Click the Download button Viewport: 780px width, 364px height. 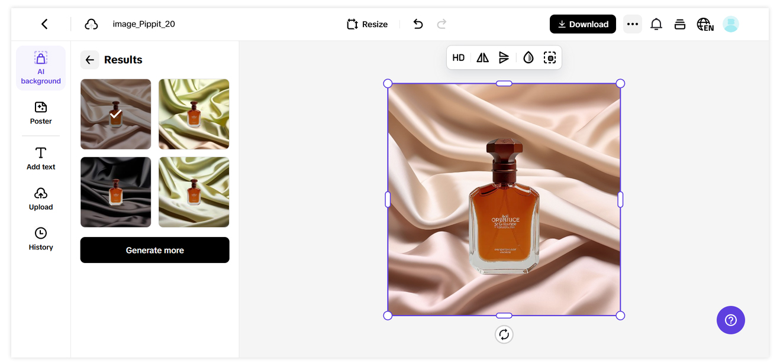[583, 24]
